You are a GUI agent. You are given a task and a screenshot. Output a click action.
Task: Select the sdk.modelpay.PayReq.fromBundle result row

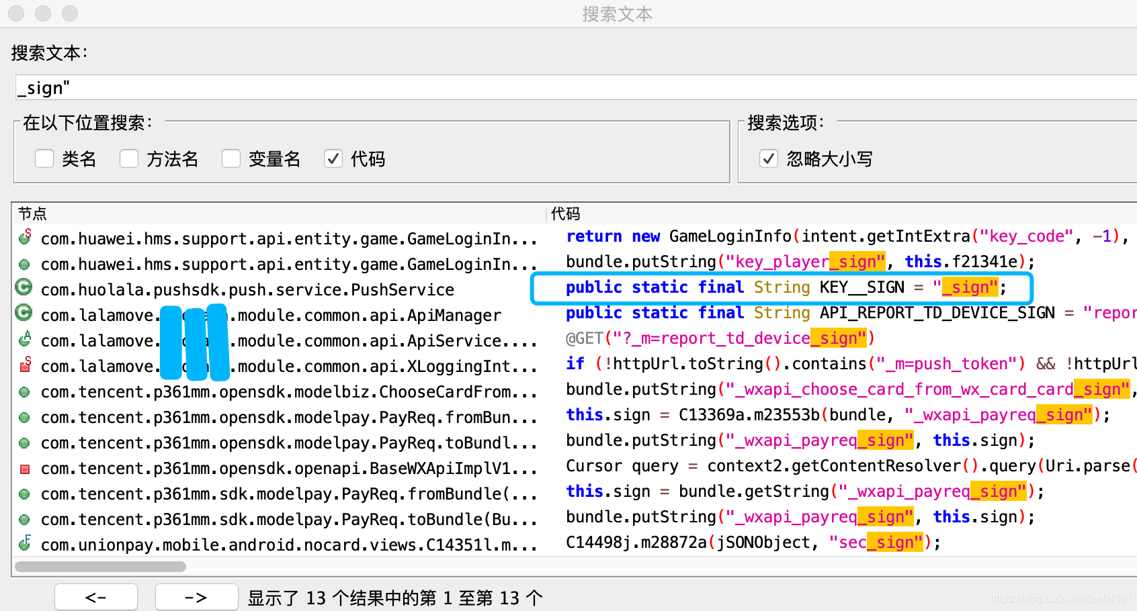[289, 493]
